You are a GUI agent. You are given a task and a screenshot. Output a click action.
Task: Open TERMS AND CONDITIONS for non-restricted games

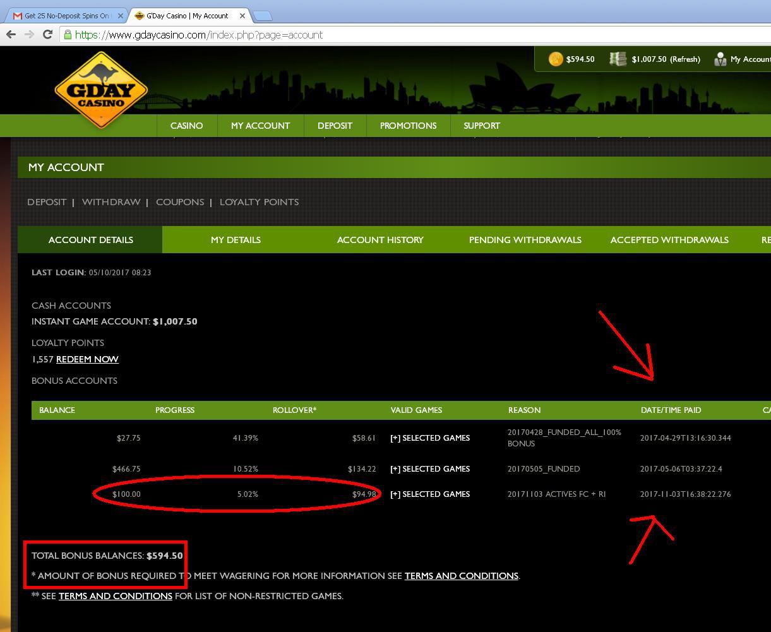coord(116,596)
